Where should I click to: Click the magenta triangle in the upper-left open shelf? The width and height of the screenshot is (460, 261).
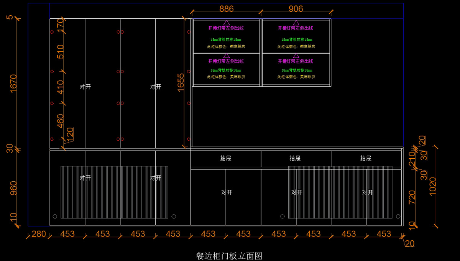pos(226,23)
